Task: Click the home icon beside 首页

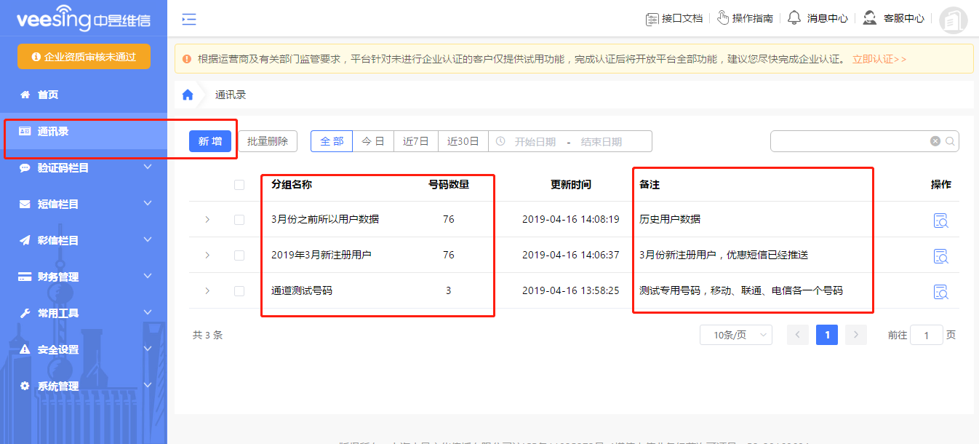Action: pyautogui.click(x=25, y=95)
